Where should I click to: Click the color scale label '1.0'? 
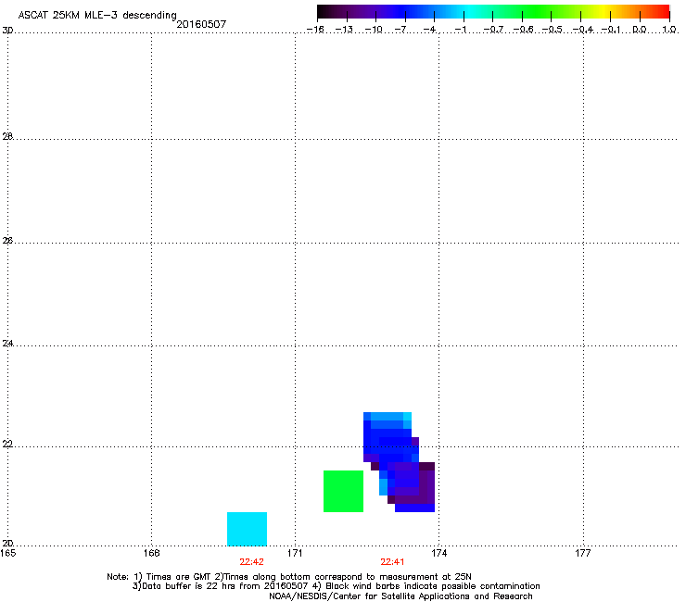[x=669, y=30]
